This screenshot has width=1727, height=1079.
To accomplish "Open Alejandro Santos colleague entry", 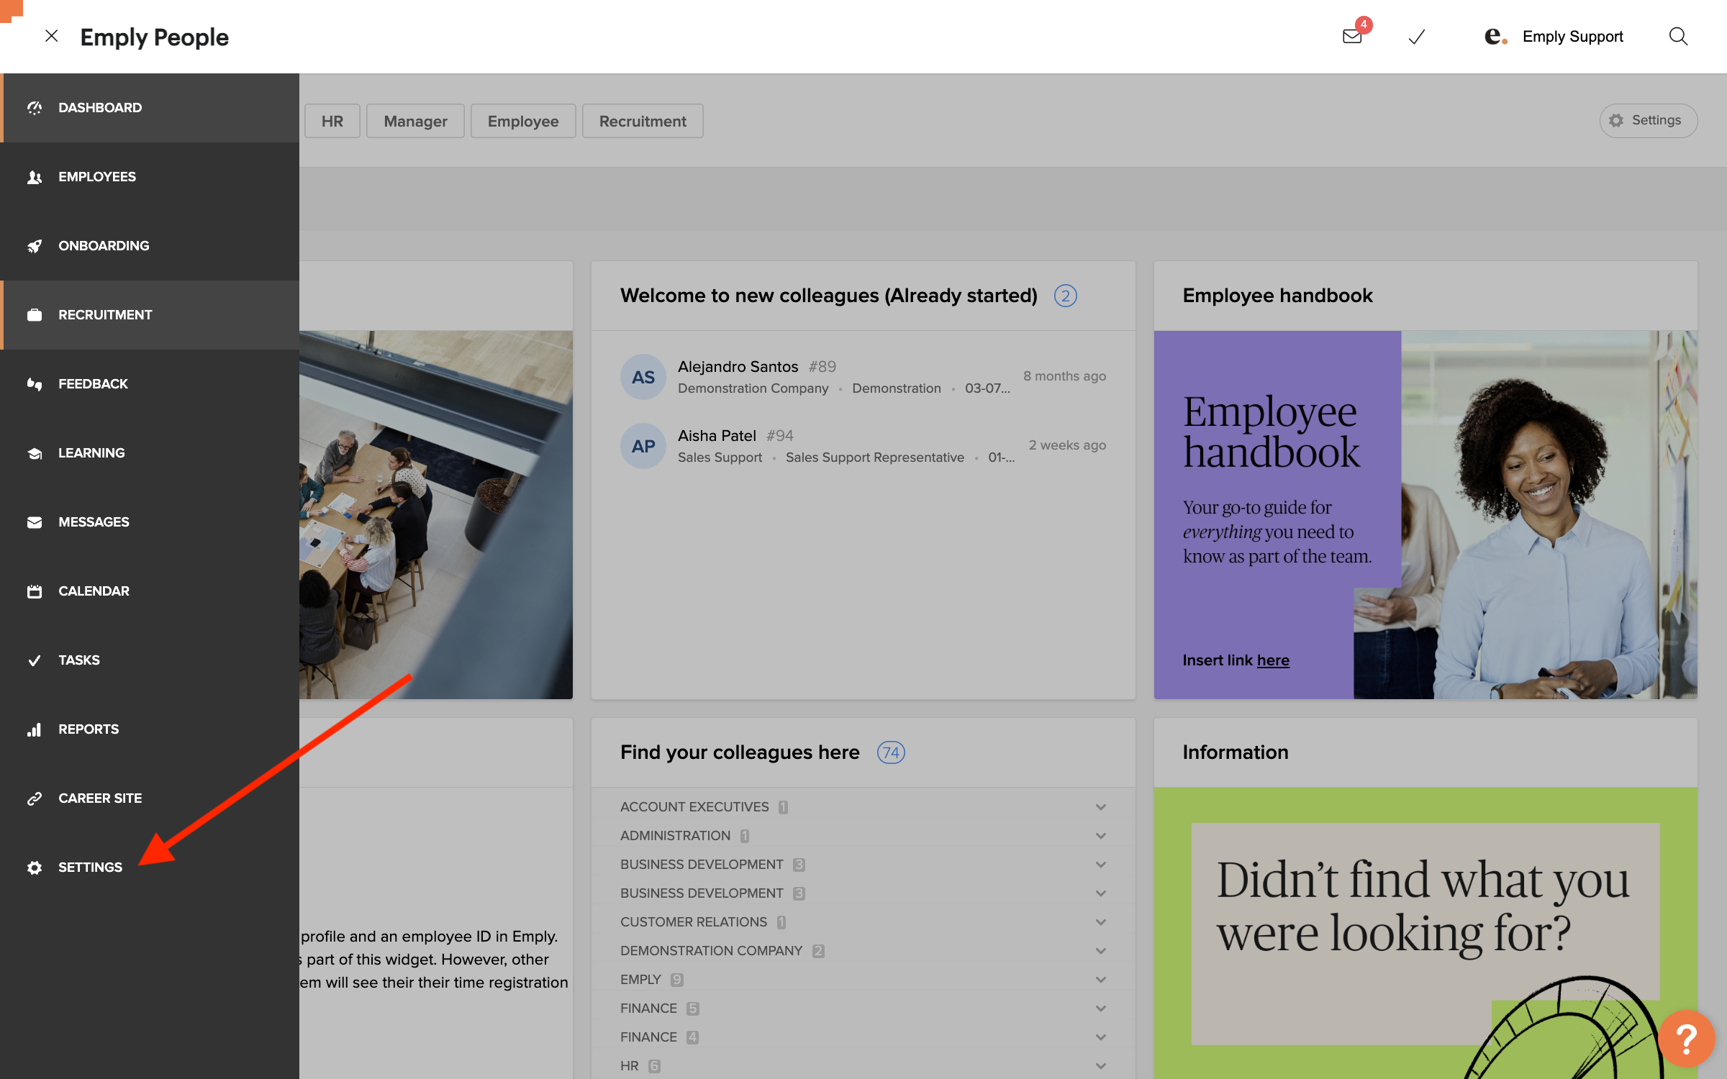I will coord(863,377).
